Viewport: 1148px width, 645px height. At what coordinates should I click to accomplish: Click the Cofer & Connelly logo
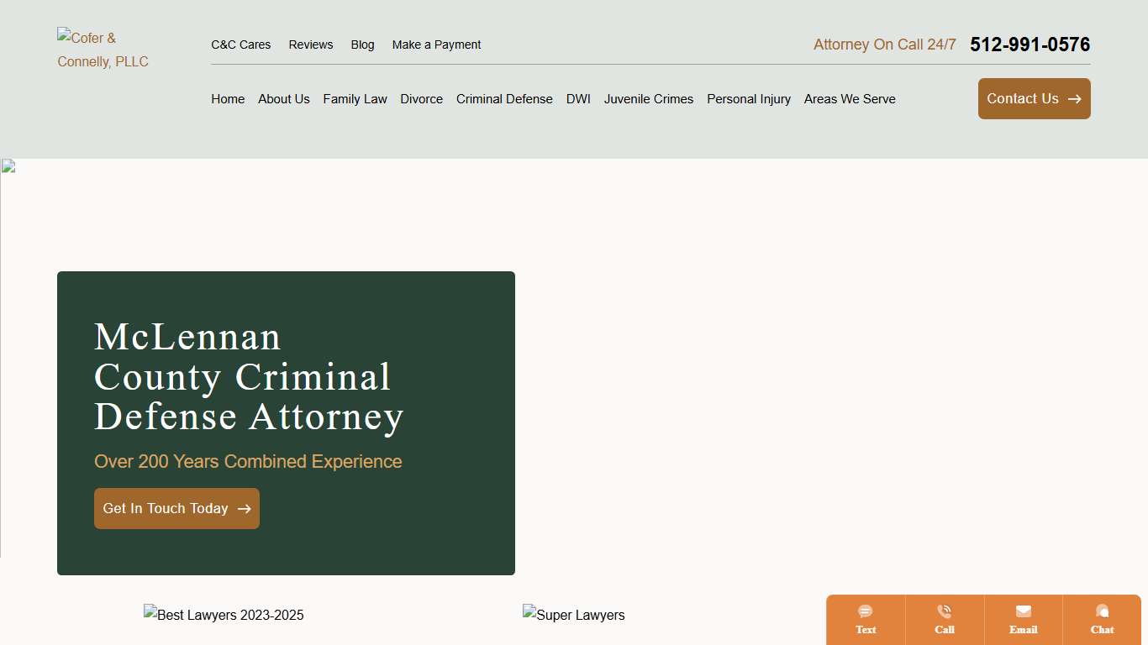tap(103, 50)
